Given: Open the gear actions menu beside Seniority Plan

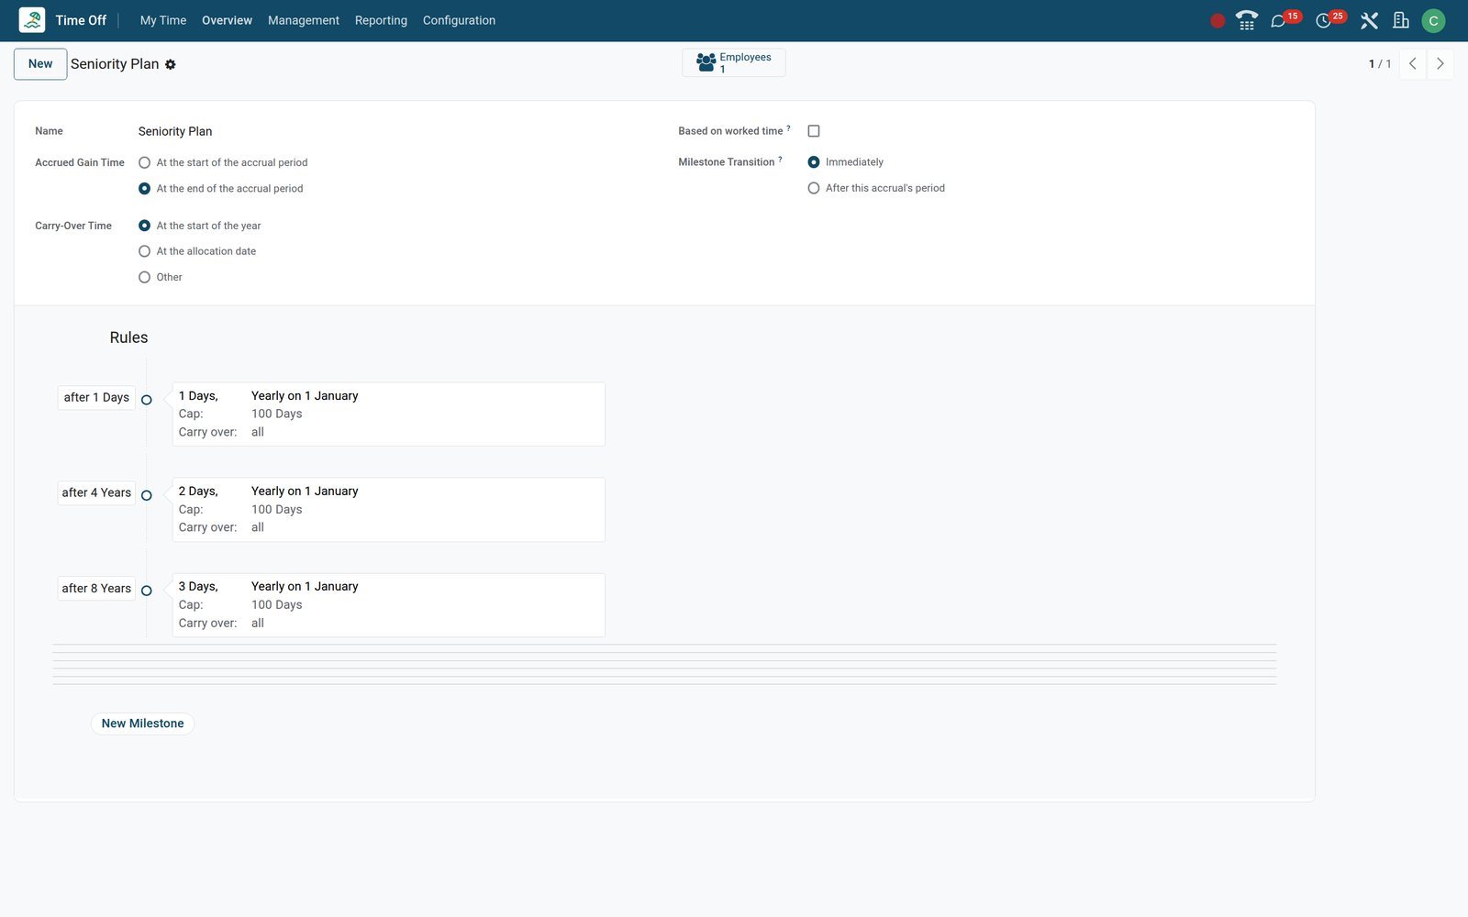Looking at the screenshot, I should coord(170,64).
